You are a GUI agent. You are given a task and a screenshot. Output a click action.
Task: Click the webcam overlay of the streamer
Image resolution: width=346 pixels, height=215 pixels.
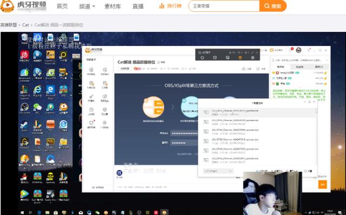(272, 193)
